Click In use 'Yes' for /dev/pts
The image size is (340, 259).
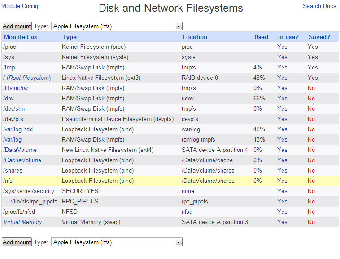pyautogui.click(x=282, y=119)
